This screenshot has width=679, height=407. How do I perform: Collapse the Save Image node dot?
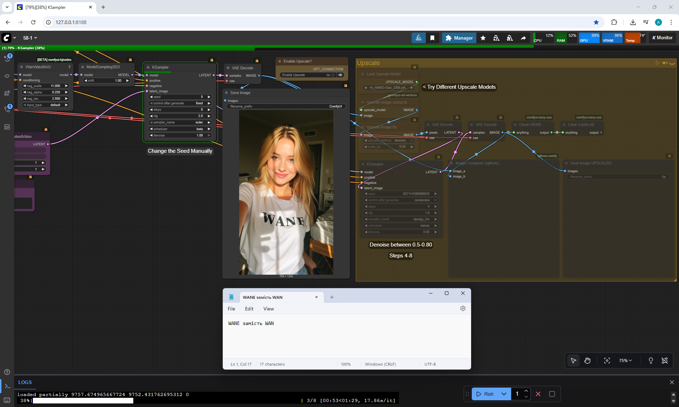point(226,93)
